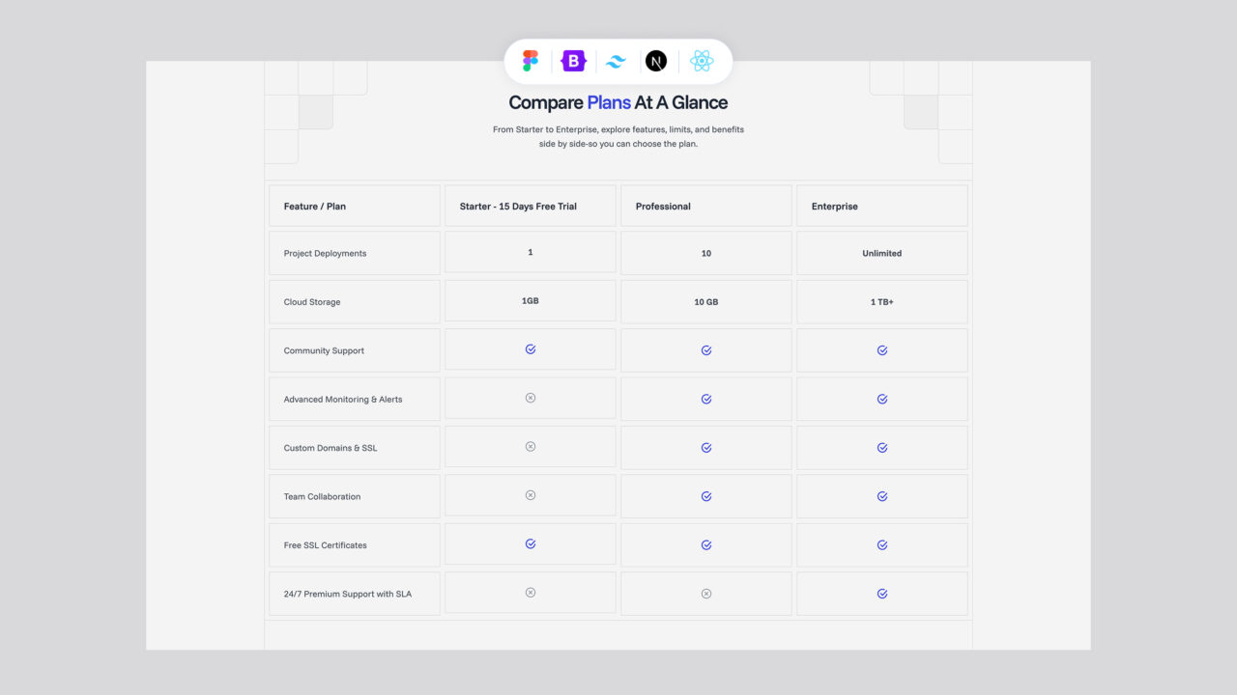1237x695 pixels.
Task: Select the Tailwind CSS logo
Action: coord(616,60)
